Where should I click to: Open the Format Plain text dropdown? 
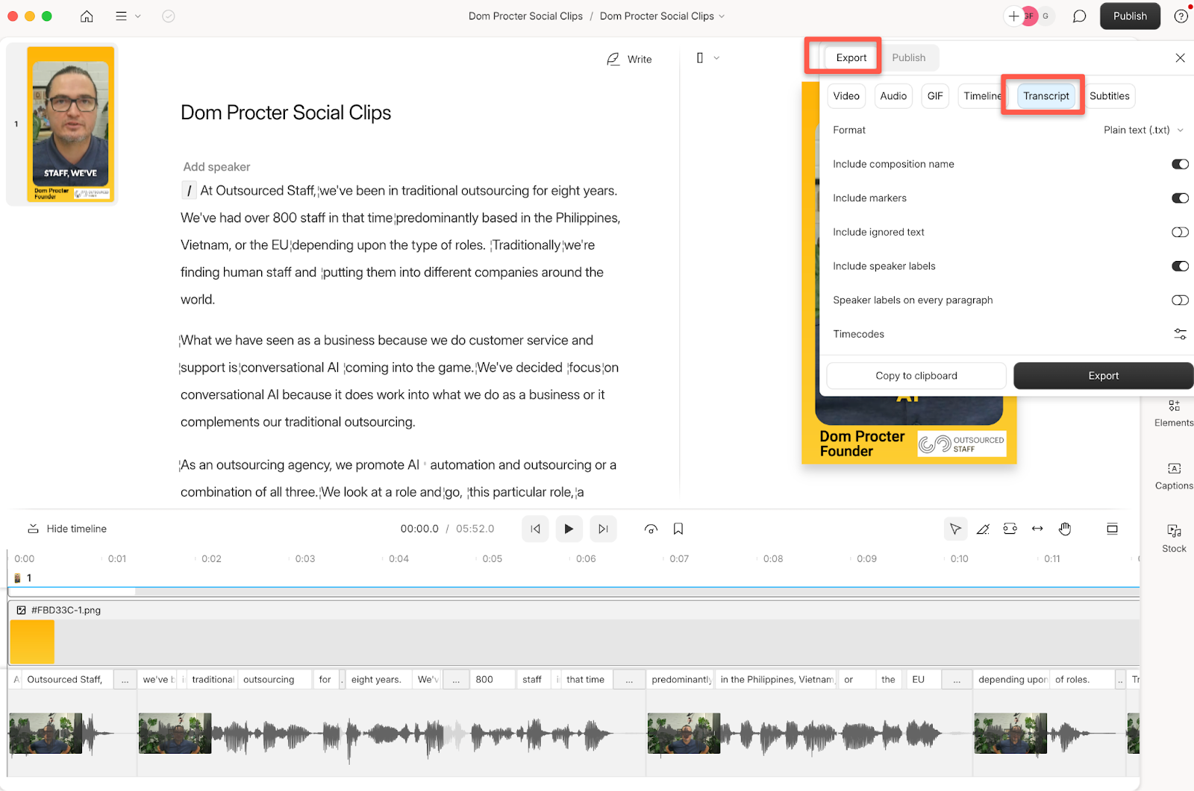click(x=1144, y=130)
